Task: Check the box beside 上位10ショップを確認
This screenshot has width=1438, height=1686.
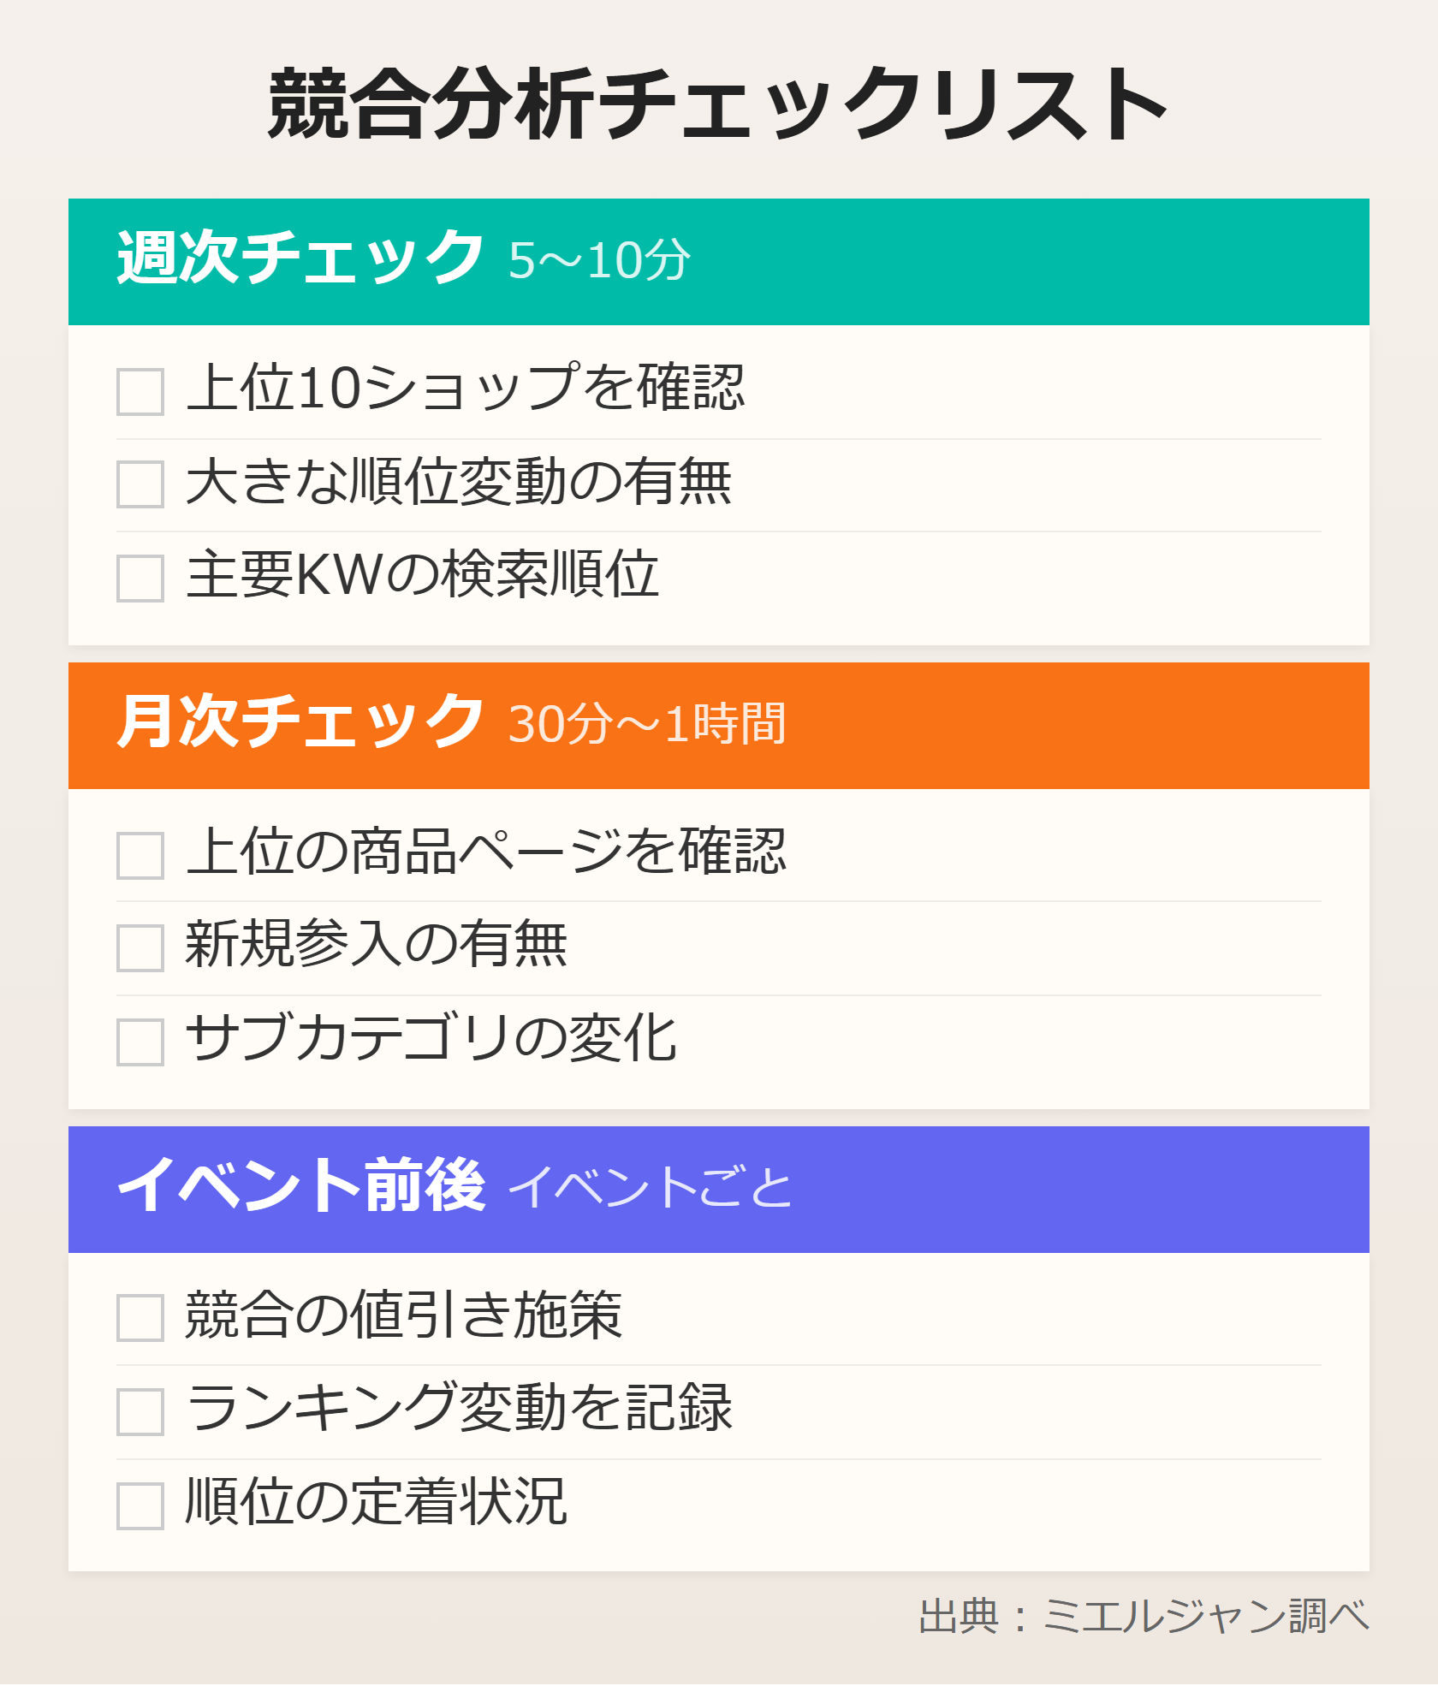Action: point(140,392)
